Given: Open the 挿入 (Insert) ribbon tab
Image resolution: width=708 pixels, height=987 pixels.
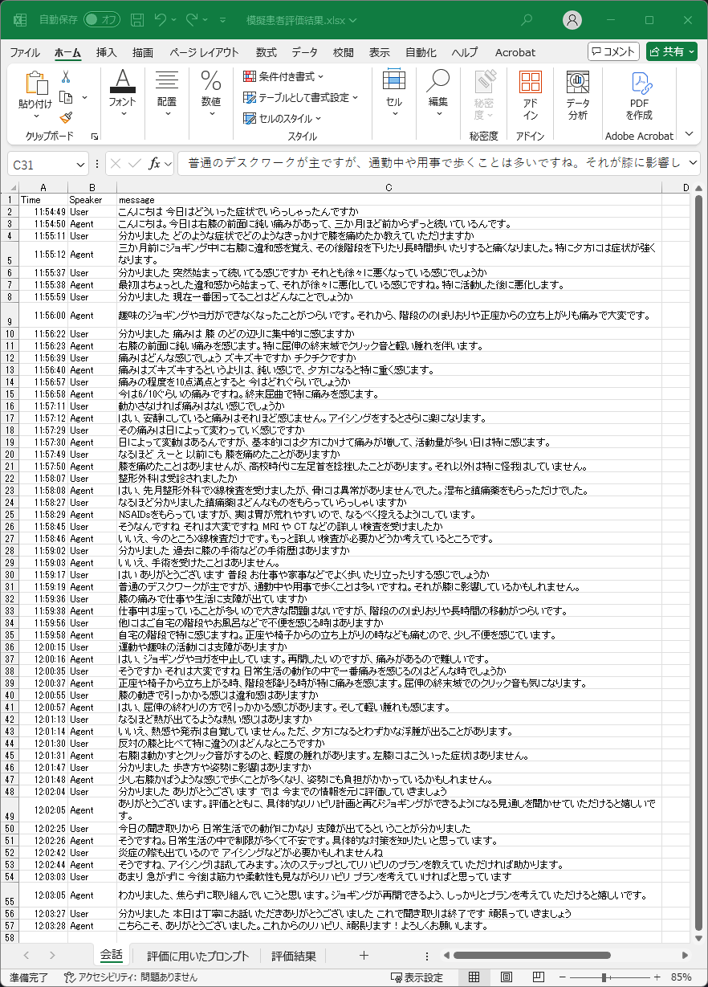Looking at the screenshot, I should coord(106,52).
